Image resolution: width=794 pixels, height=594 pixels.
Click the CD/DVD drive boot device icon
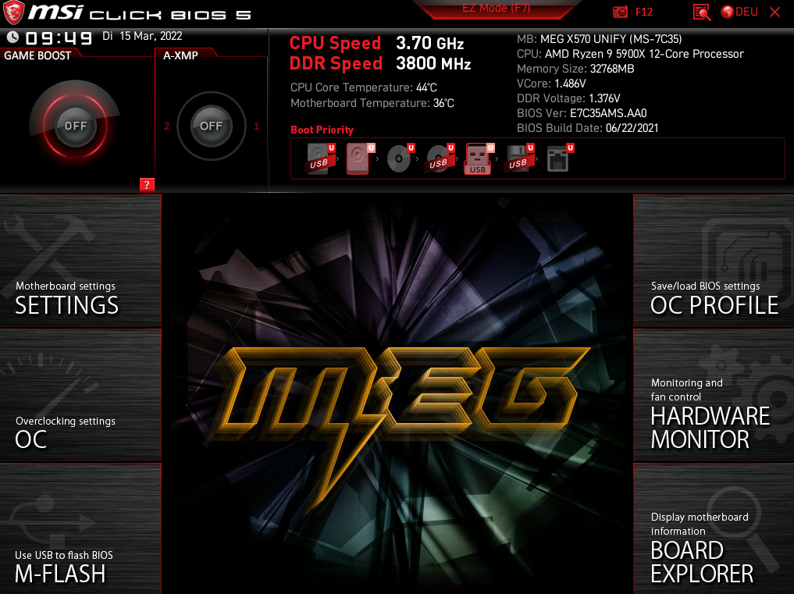tap(400, 158)
